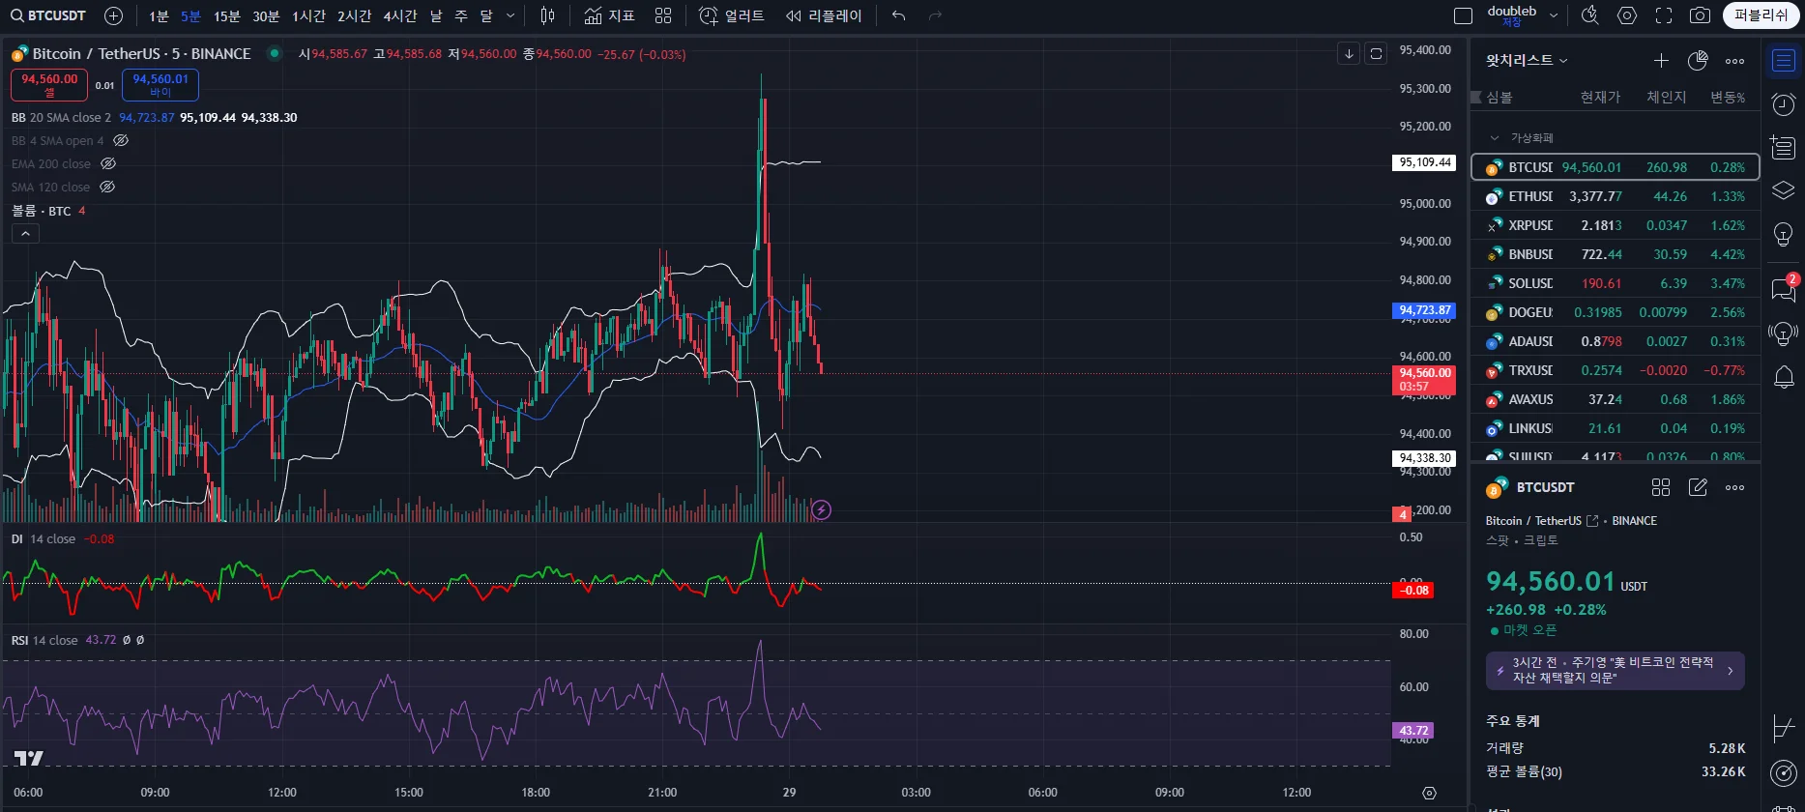Create an alert with 얼러트

pyautogui.click(x=732, y=15)
